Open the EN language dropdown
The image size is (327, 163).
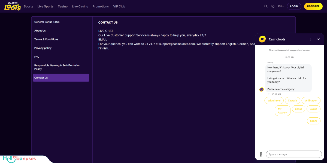pos(281,6)
